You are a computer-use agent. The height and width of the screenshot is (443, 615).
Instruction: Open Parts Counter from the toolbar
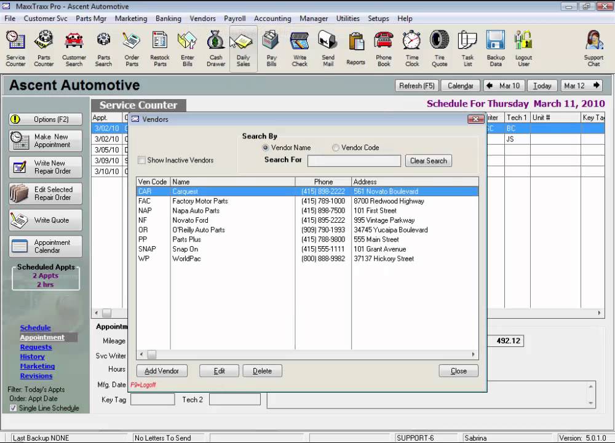pyautogui.click(x=44, y=49)
